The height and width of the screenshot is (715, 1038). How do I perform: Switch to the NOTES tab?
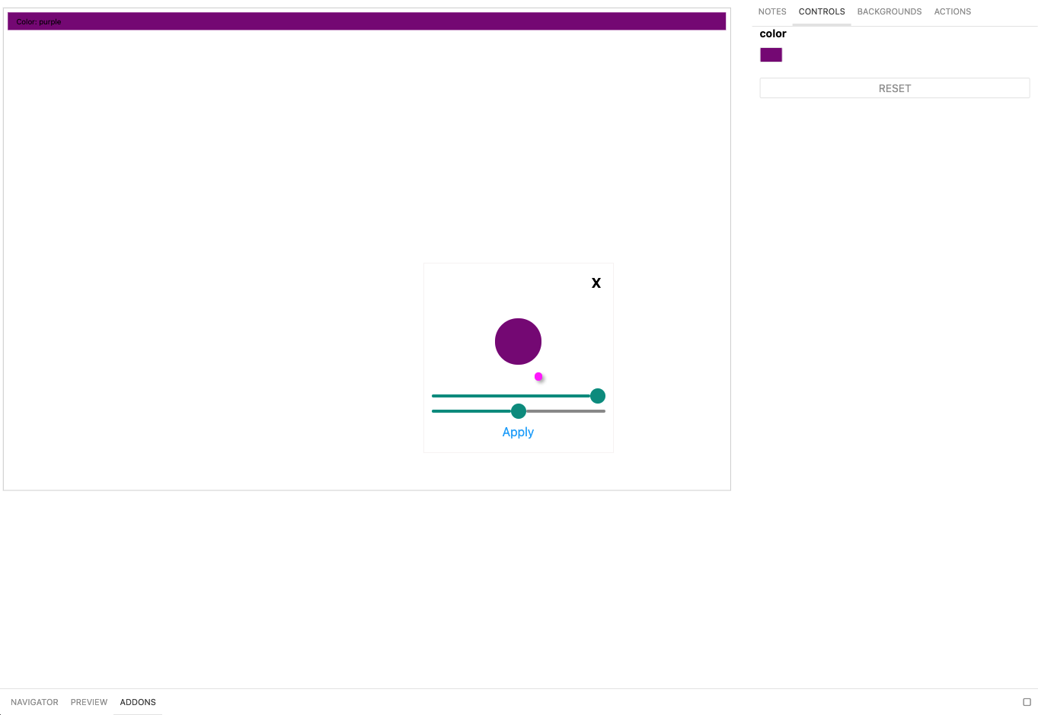pyautogui.click(x=771, y=11)
